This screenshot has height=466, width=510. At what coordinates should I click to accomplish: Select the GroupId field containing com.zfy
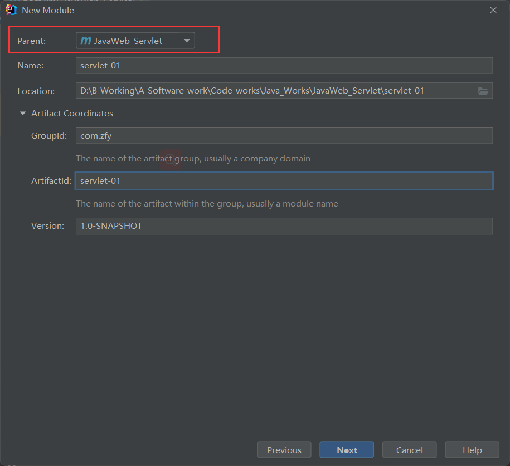click(284, 136)
